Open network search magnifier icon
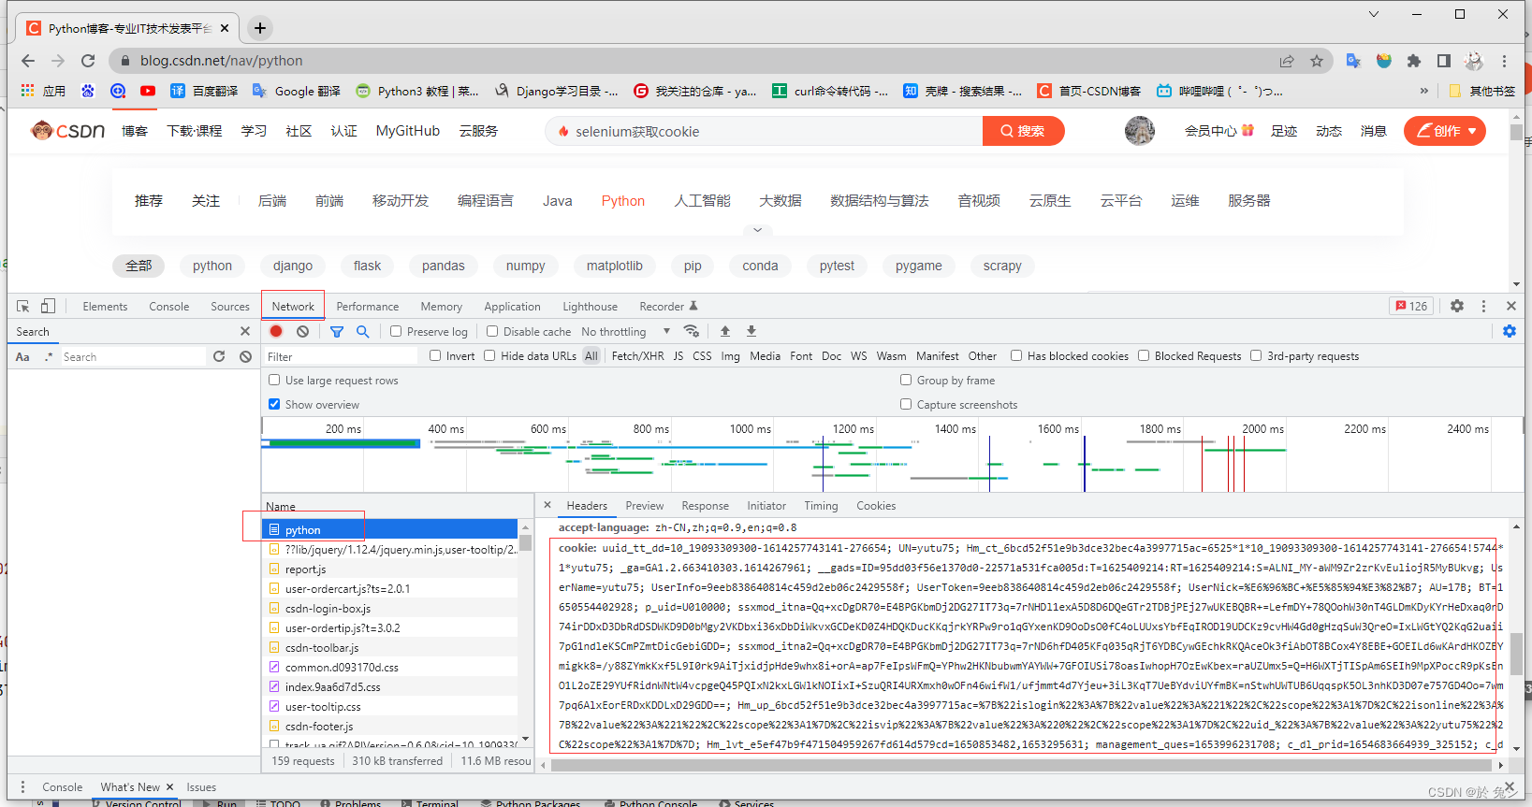 [363, 331]
